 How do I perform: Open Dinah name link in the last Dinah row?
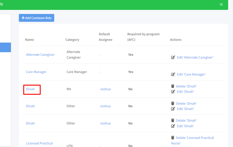coord(30,123)
